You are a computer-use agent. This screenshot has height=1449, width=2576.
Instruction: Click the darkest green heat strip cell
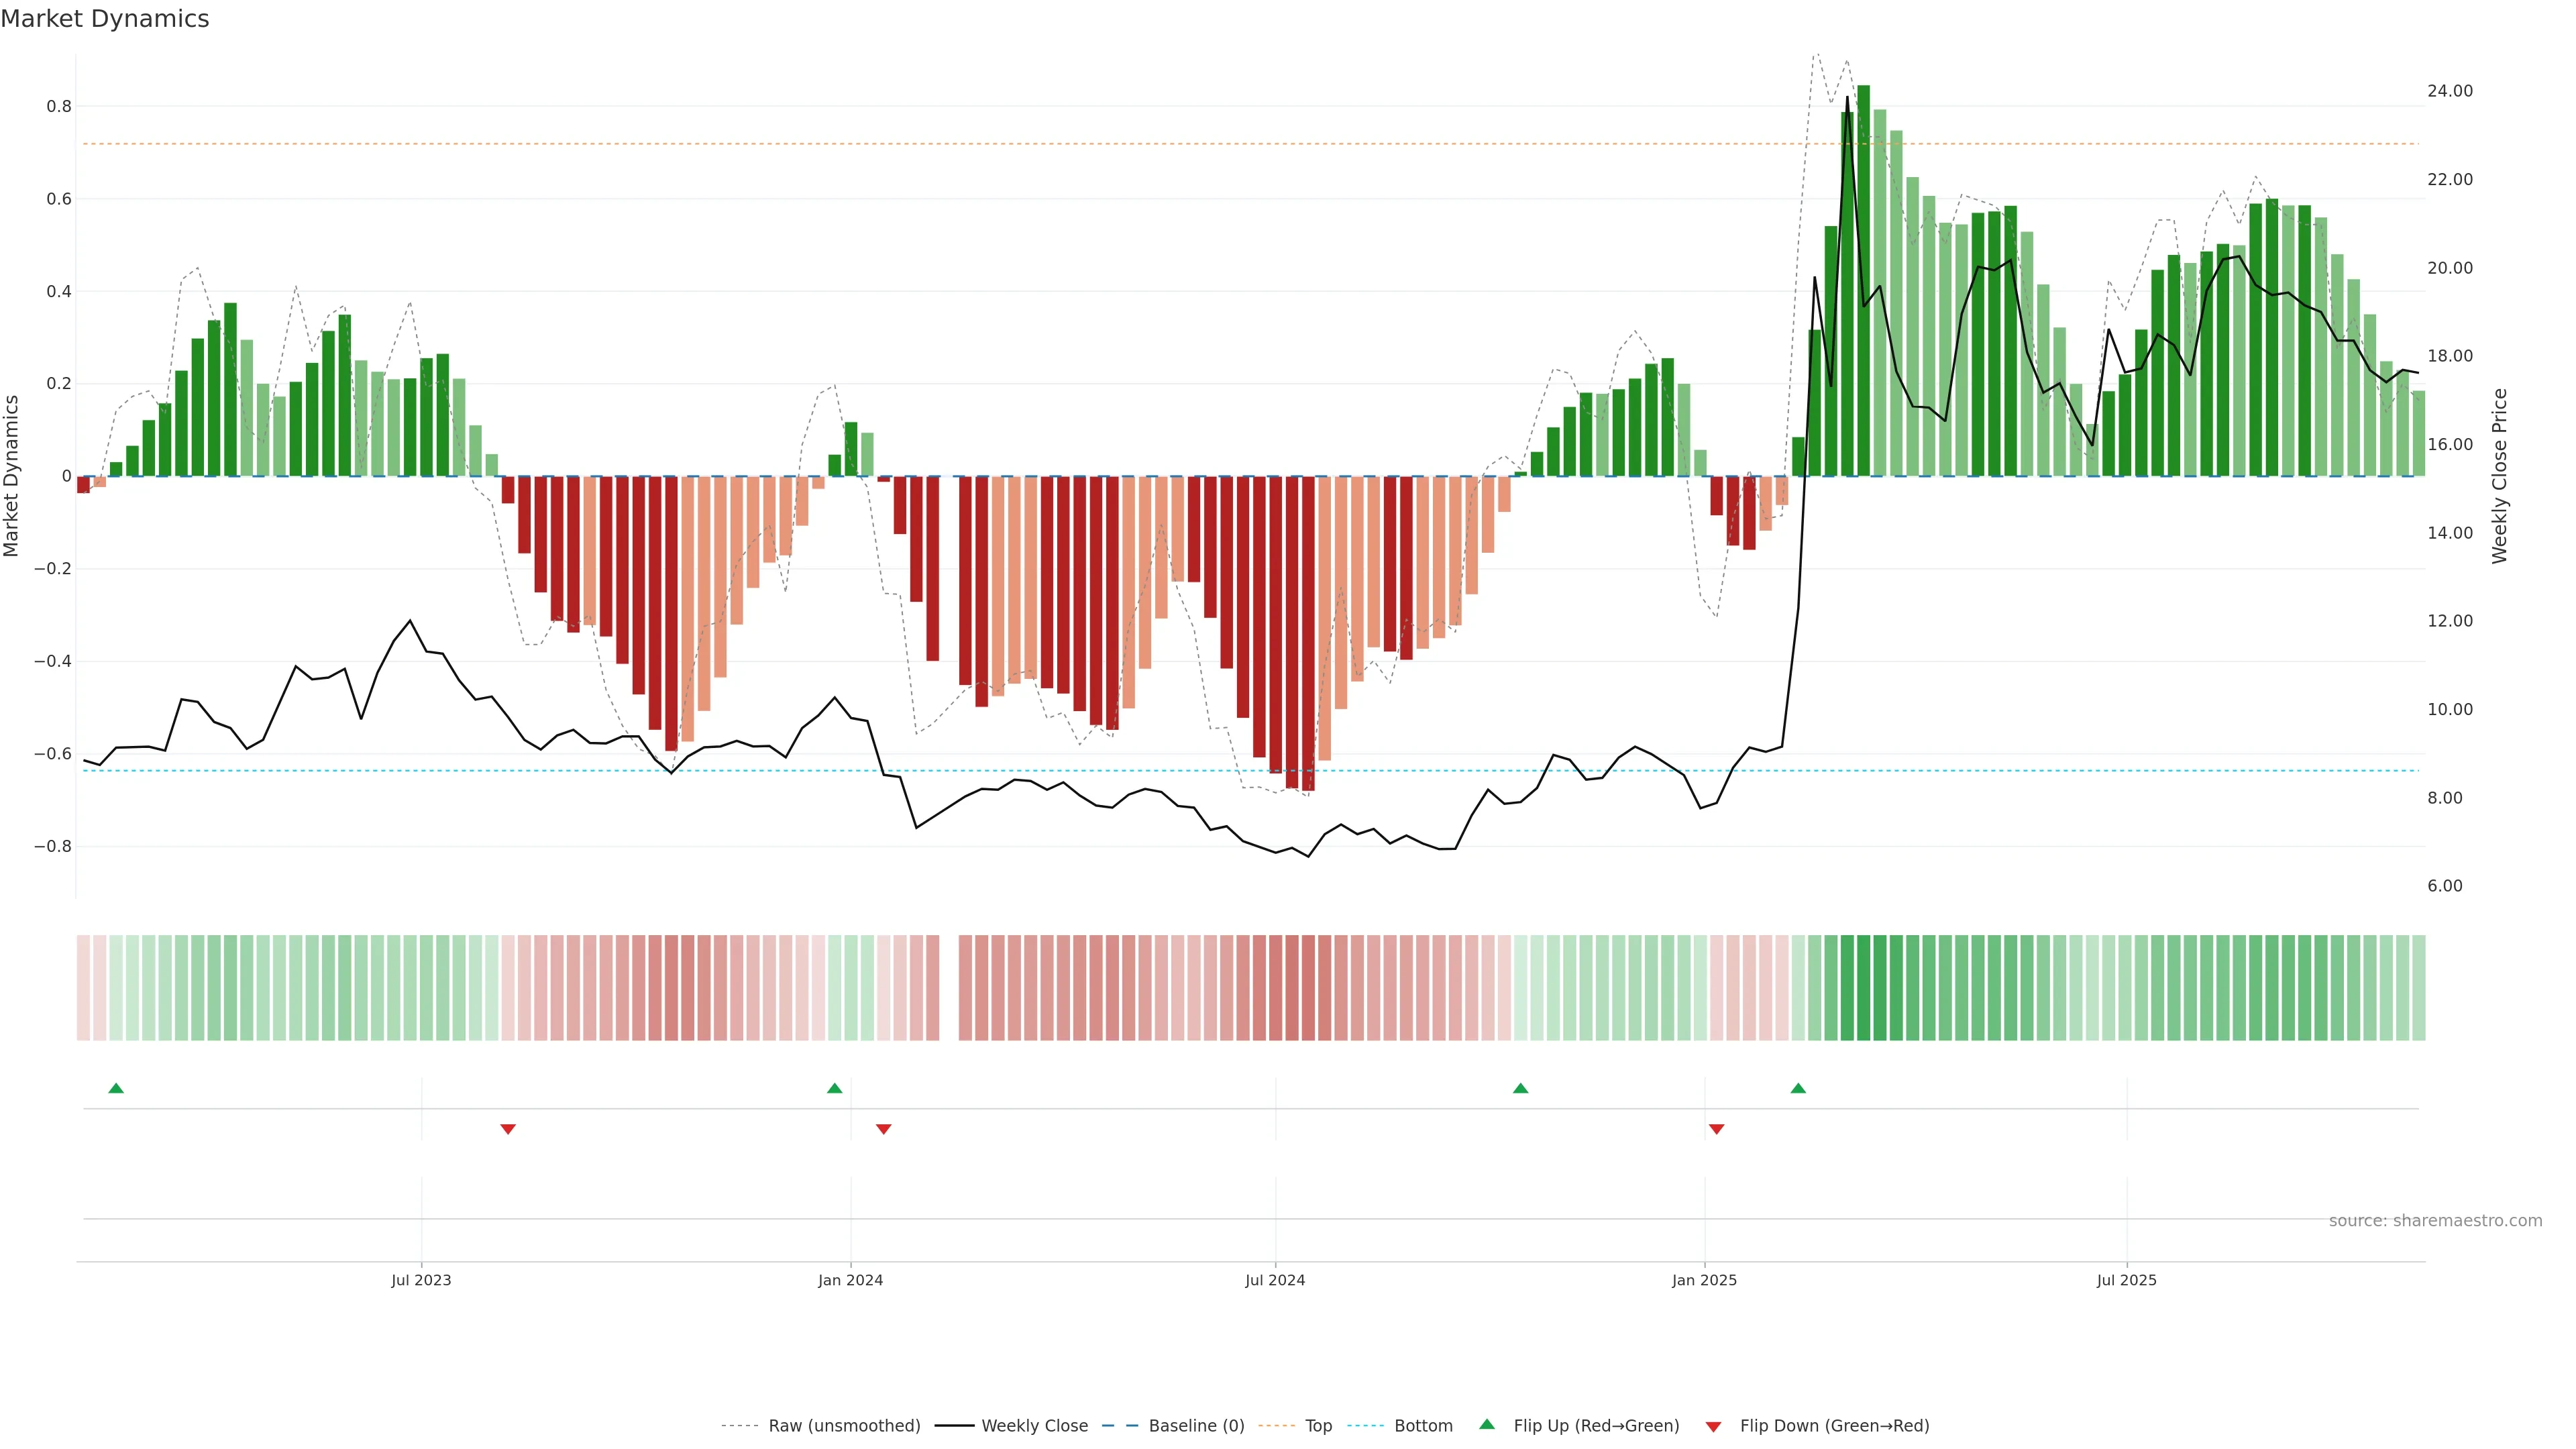[1863, 988]
